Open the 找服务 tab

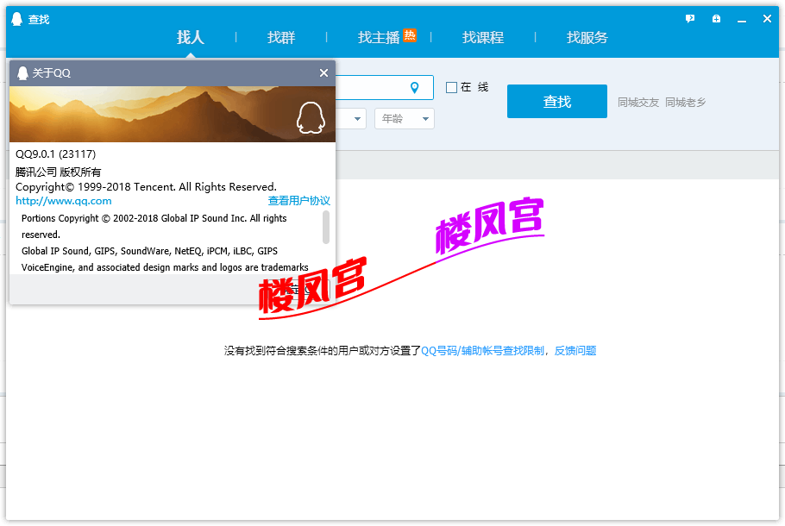pos(587,38)
